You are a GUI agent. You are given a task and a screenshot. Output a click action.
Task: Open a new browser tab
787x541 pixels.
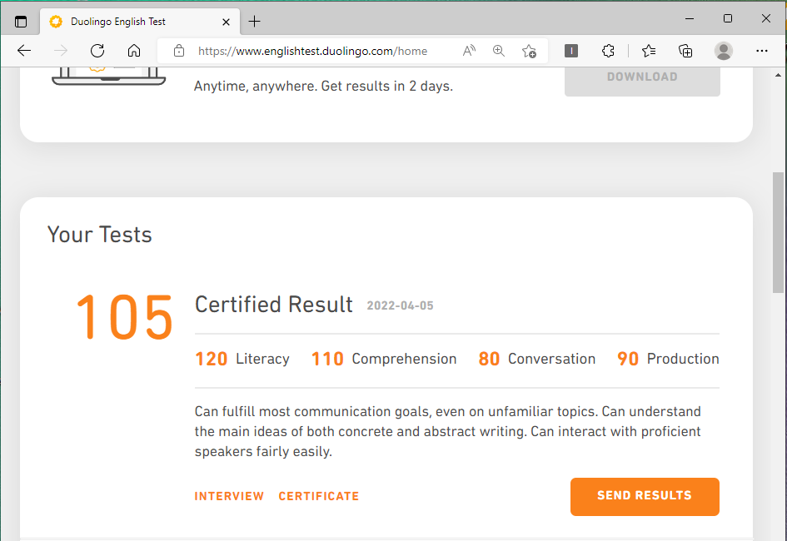point(255,21)
